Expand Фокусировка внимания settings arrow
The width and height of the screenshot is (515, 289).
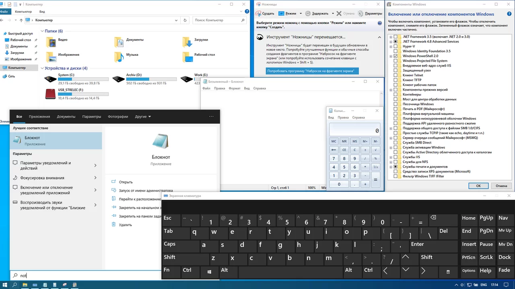click(x=95, y=178)
